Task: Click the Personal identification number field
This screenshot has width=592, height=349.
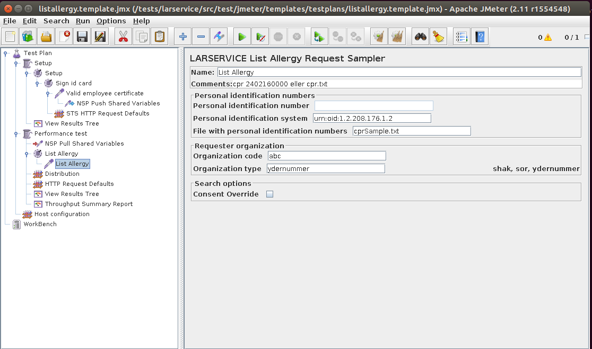Action: (373, 106)
